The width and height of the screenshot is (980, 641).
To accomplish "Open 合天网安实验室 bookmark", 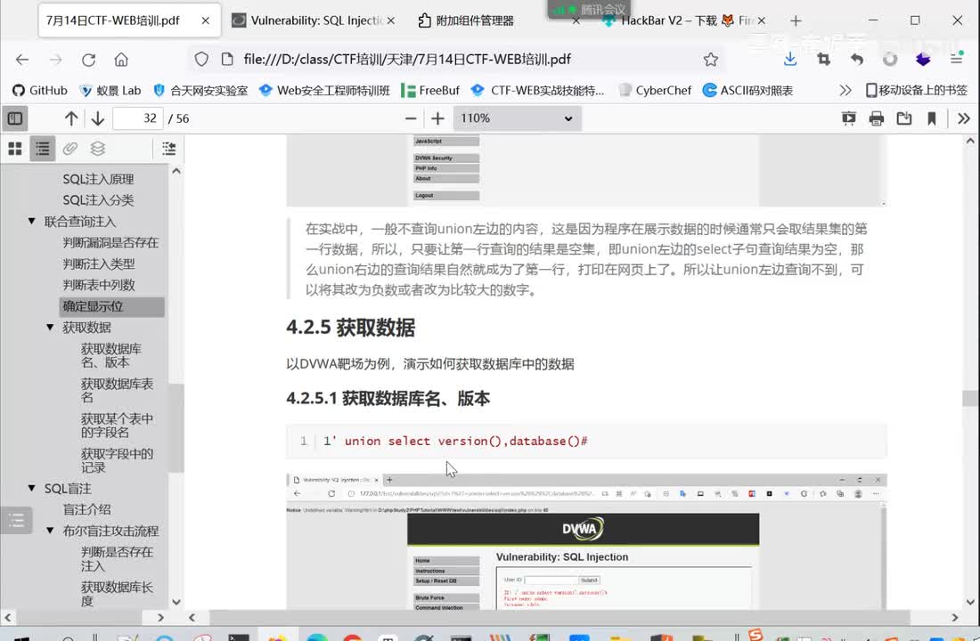I will point(200,91).
